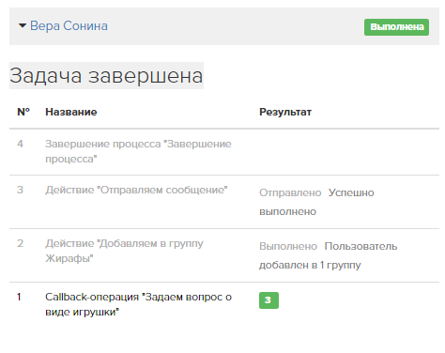Viewport: 445px width, 353px height.
Task: Click the Выполнено result label
Action: tap(288, 246)
